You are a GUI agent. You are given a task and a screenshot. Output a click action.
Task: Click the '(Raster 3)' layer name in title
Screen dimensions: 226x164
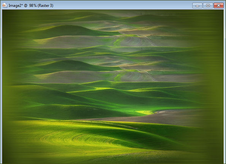(x=46, y=5)
